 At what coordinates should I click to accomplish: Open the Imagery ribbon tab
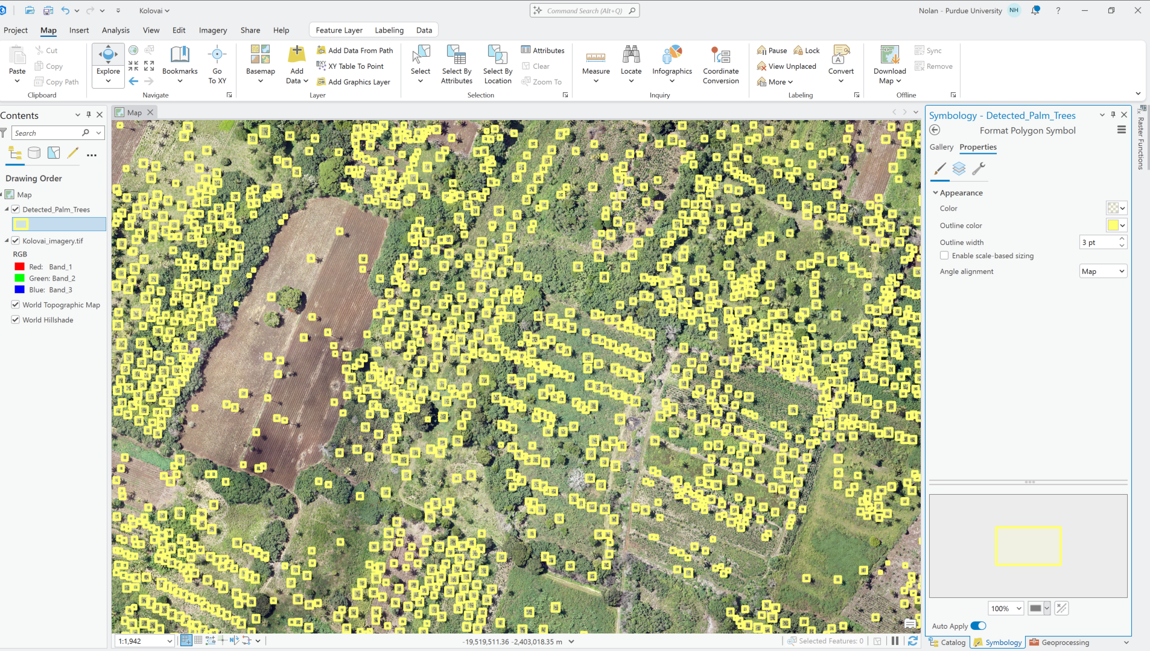coord(213,30)
